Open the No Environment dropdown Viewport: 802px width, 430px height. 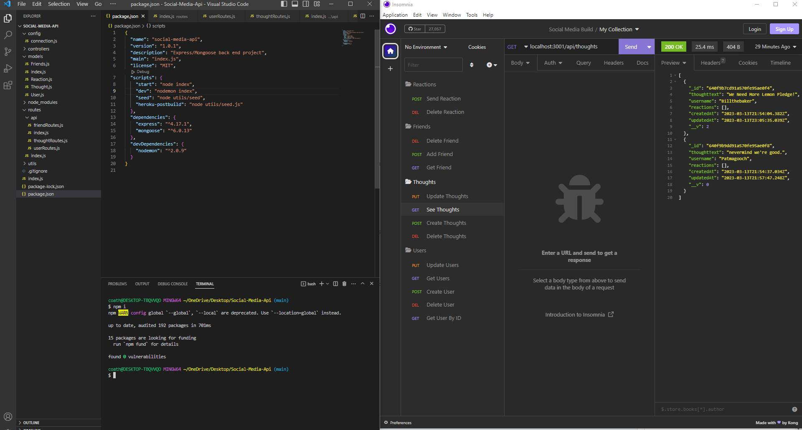[x=426, y=47]
